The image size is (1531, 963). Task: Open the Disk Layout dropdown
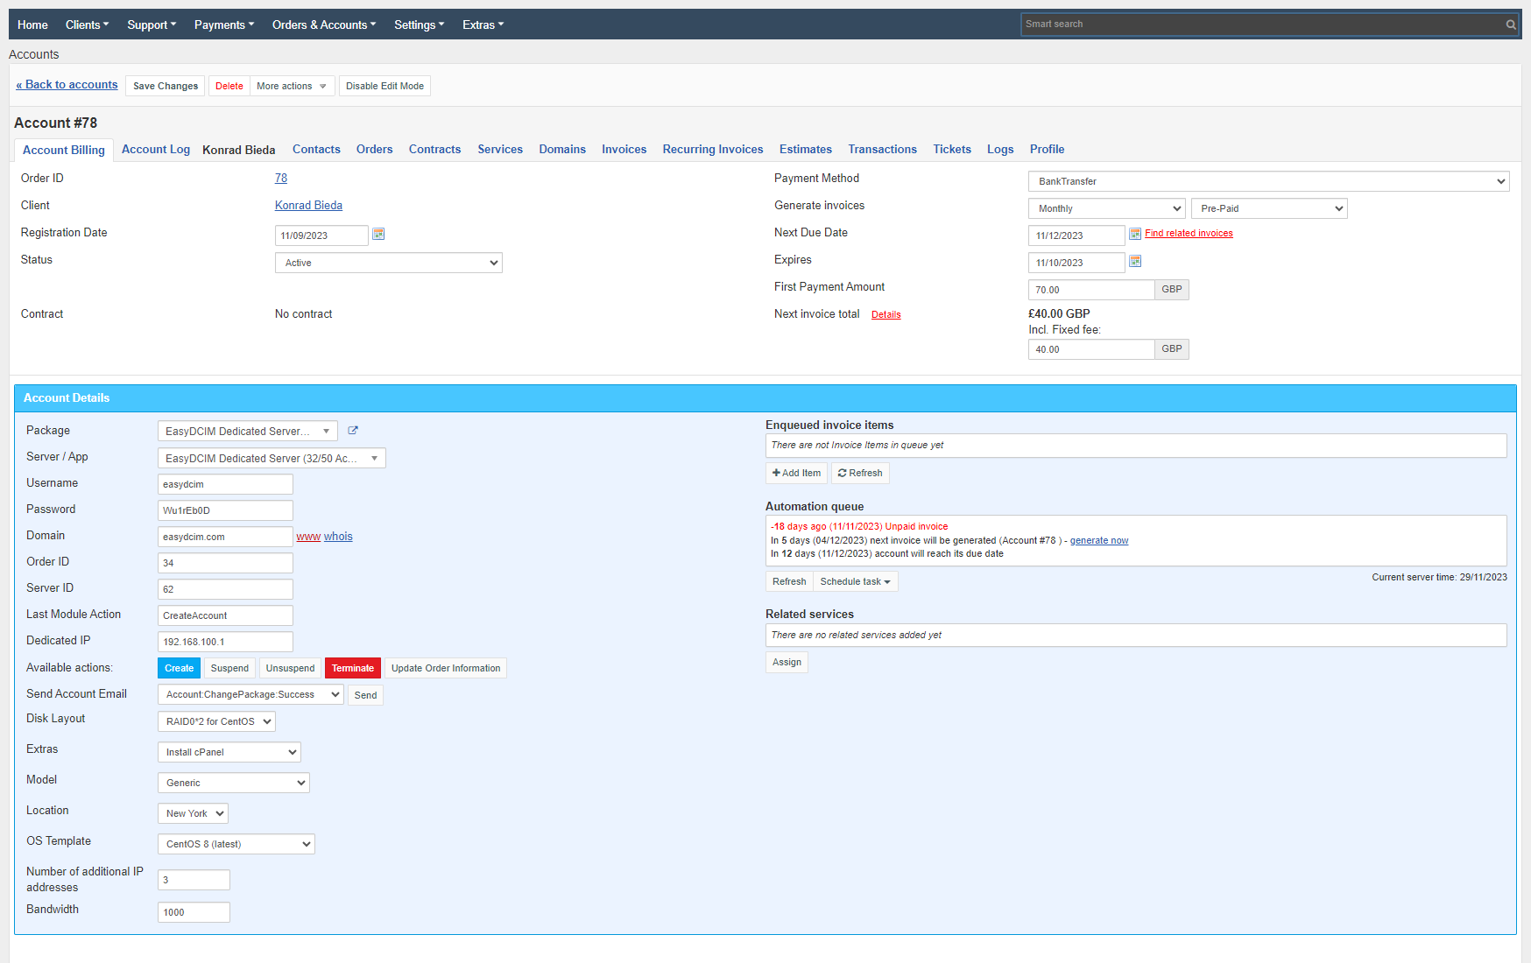click(x=216, y=721)
